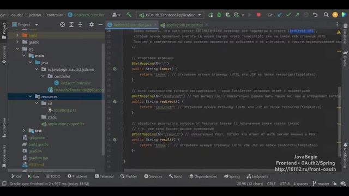Open JsOauth2FrontendApplication run configuration dropdown
This screenshot has width=349, height=196.
170,15
